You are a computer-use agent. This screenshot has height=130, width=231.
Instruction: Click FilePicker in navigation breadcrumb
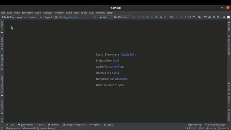pyautogui.click(x=8, y=17)
